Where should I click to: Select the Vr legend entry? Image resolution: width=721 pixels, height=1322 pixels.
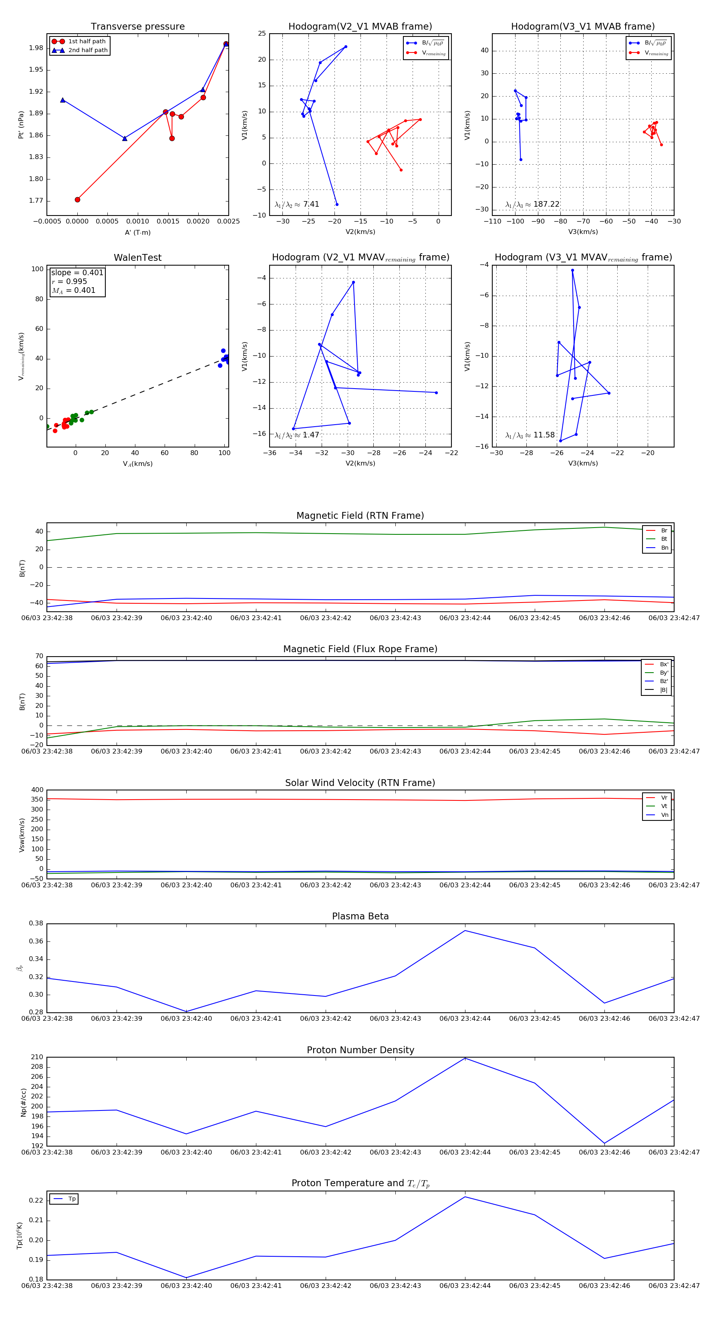click(657, 798)
